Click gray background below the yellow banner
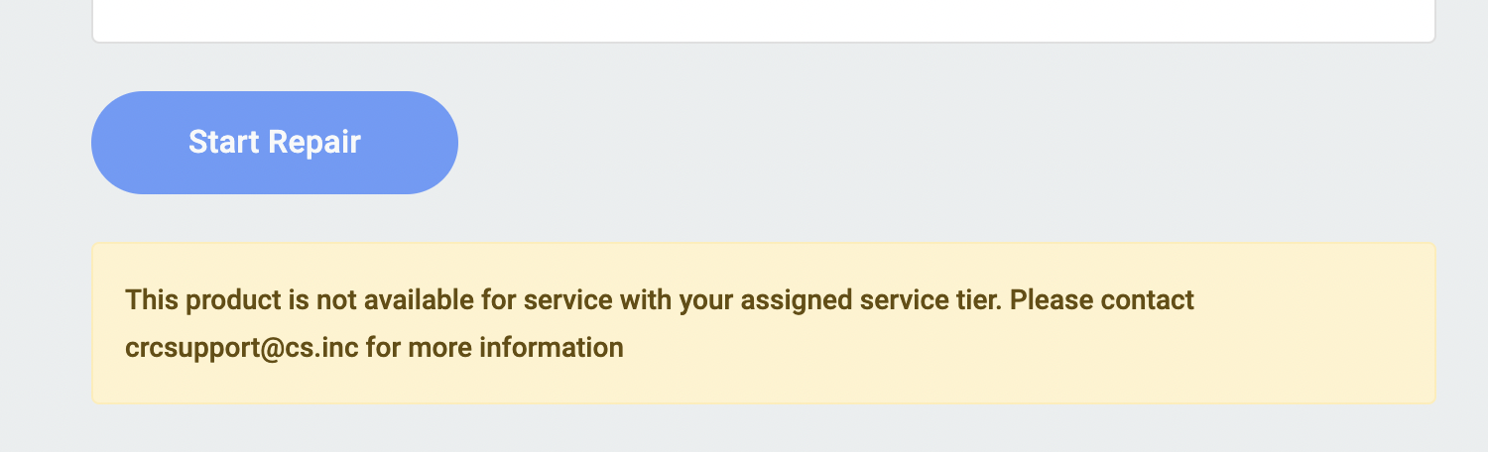Viewport: 1488px width, 452px height. point(764,430)
